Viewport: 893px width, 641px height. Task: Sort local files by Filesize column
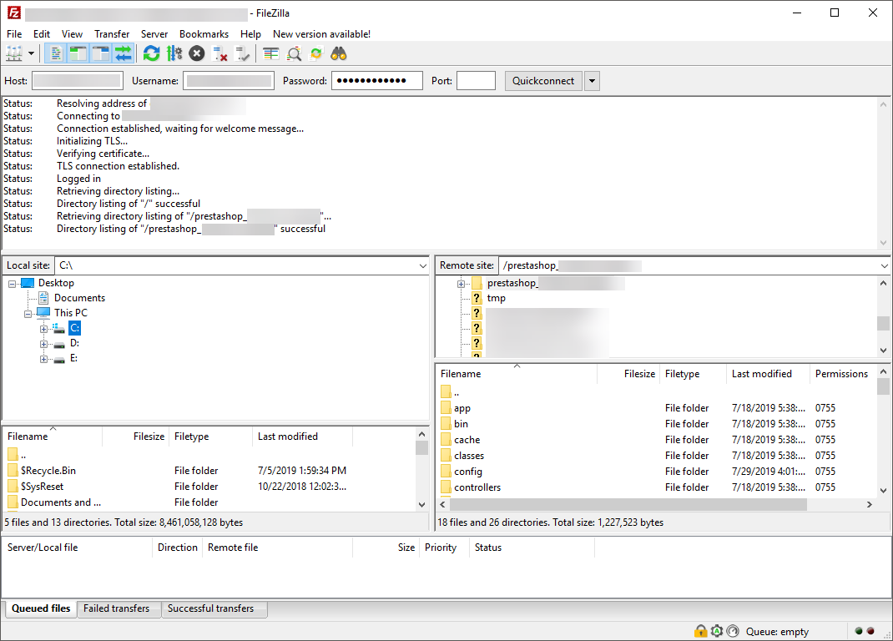135,437
